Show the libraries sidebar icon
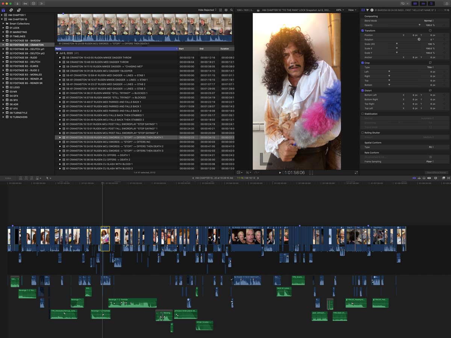The image size is (451, 338). click(4, 10)
